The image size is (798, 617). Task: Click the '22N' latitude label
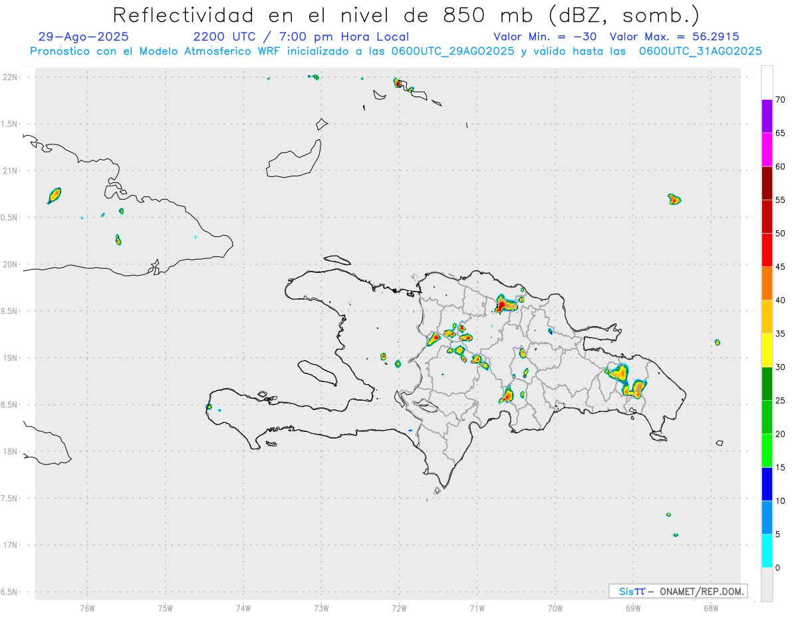[x=9, y=77]
